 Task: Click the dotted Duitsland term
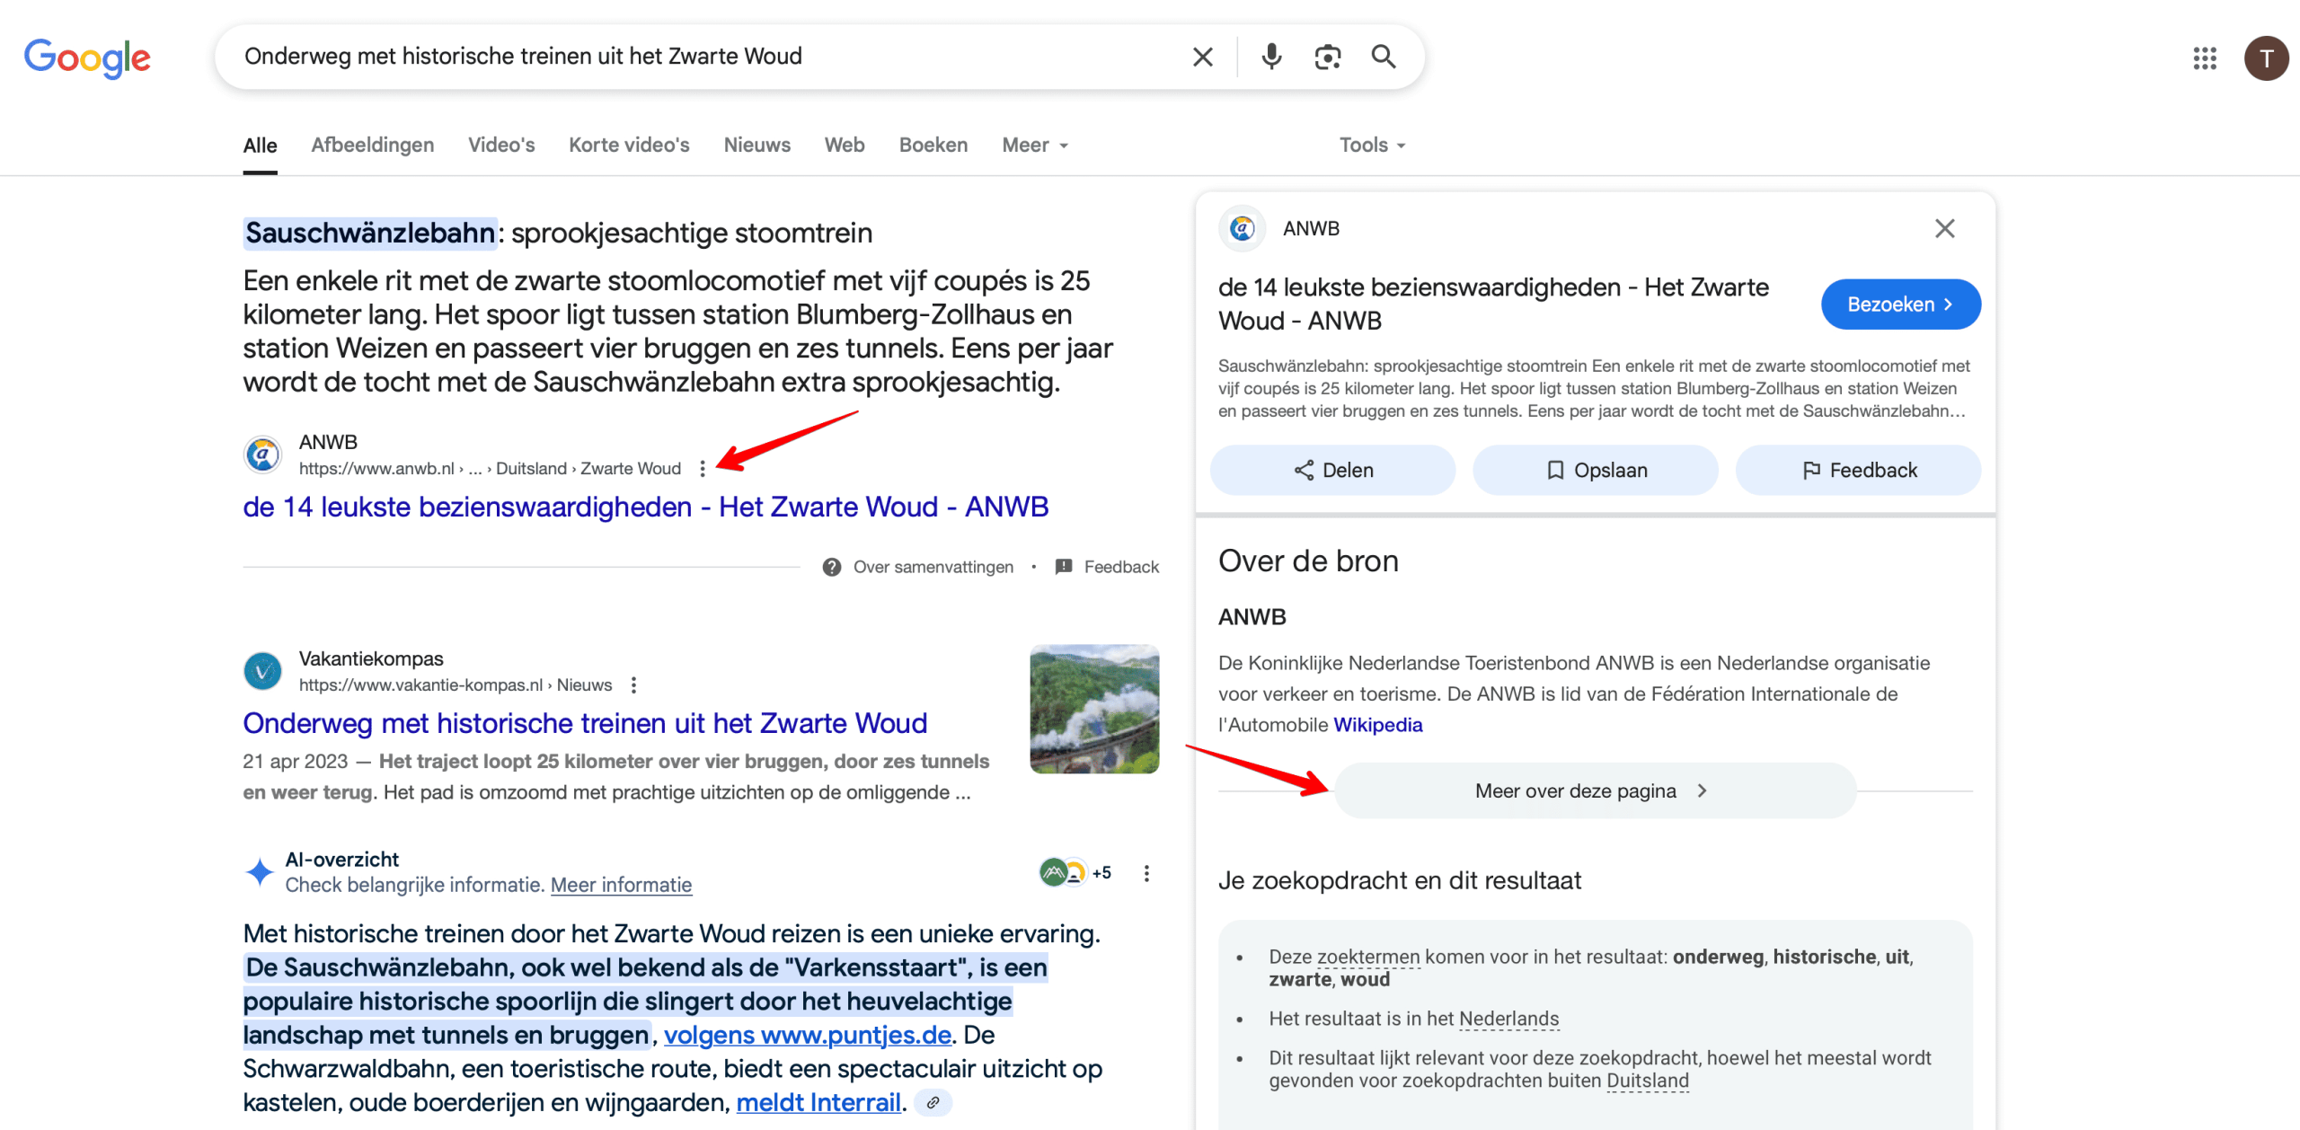pyautogui.click(x=1648, y=1081)
